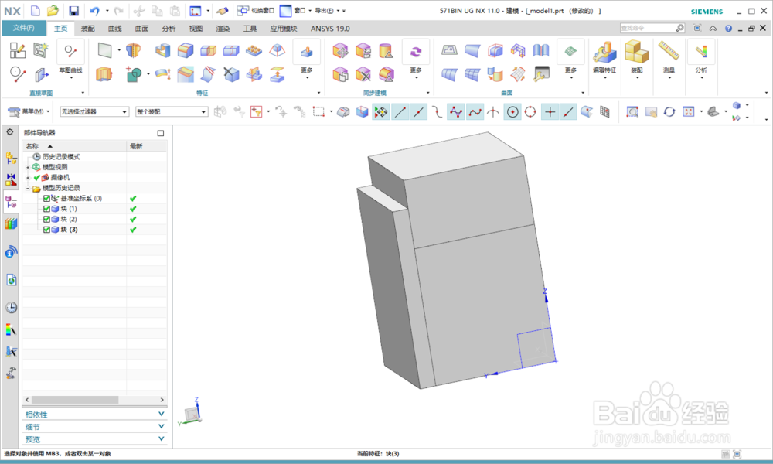Click More in the Feature group

307,60
